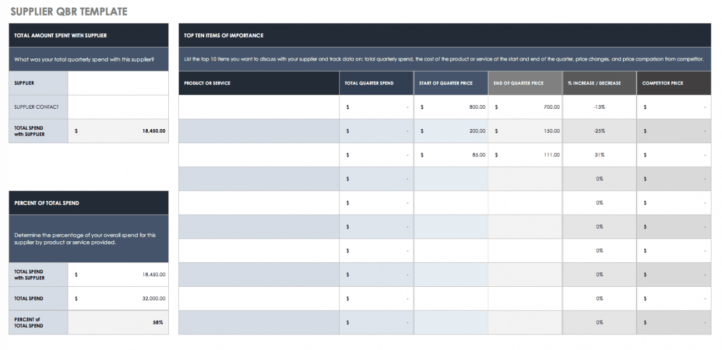Click the Supplier QBR Template title
The image size is (722, 350).
click(69, 12)
